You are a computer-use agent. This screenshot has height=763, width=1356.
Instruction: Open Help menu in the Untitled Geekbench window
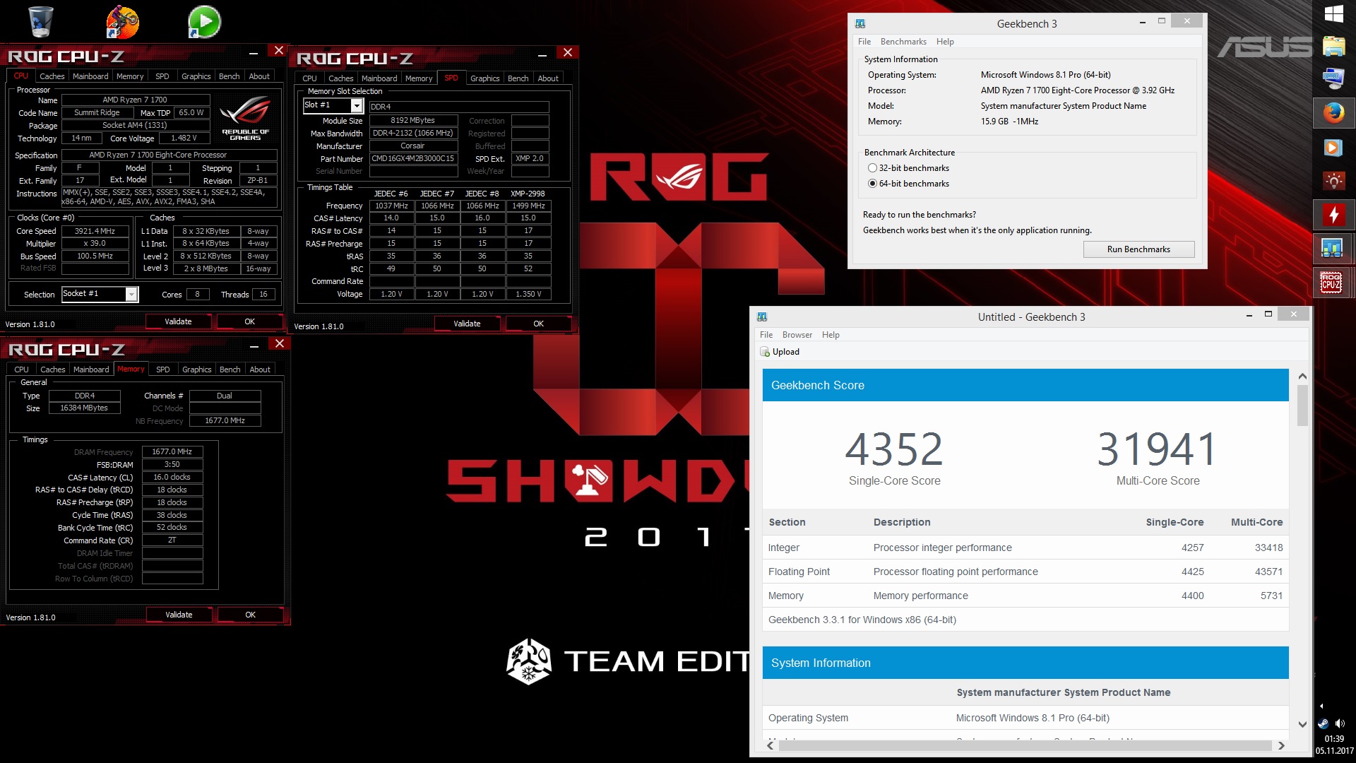click(831, 335)
